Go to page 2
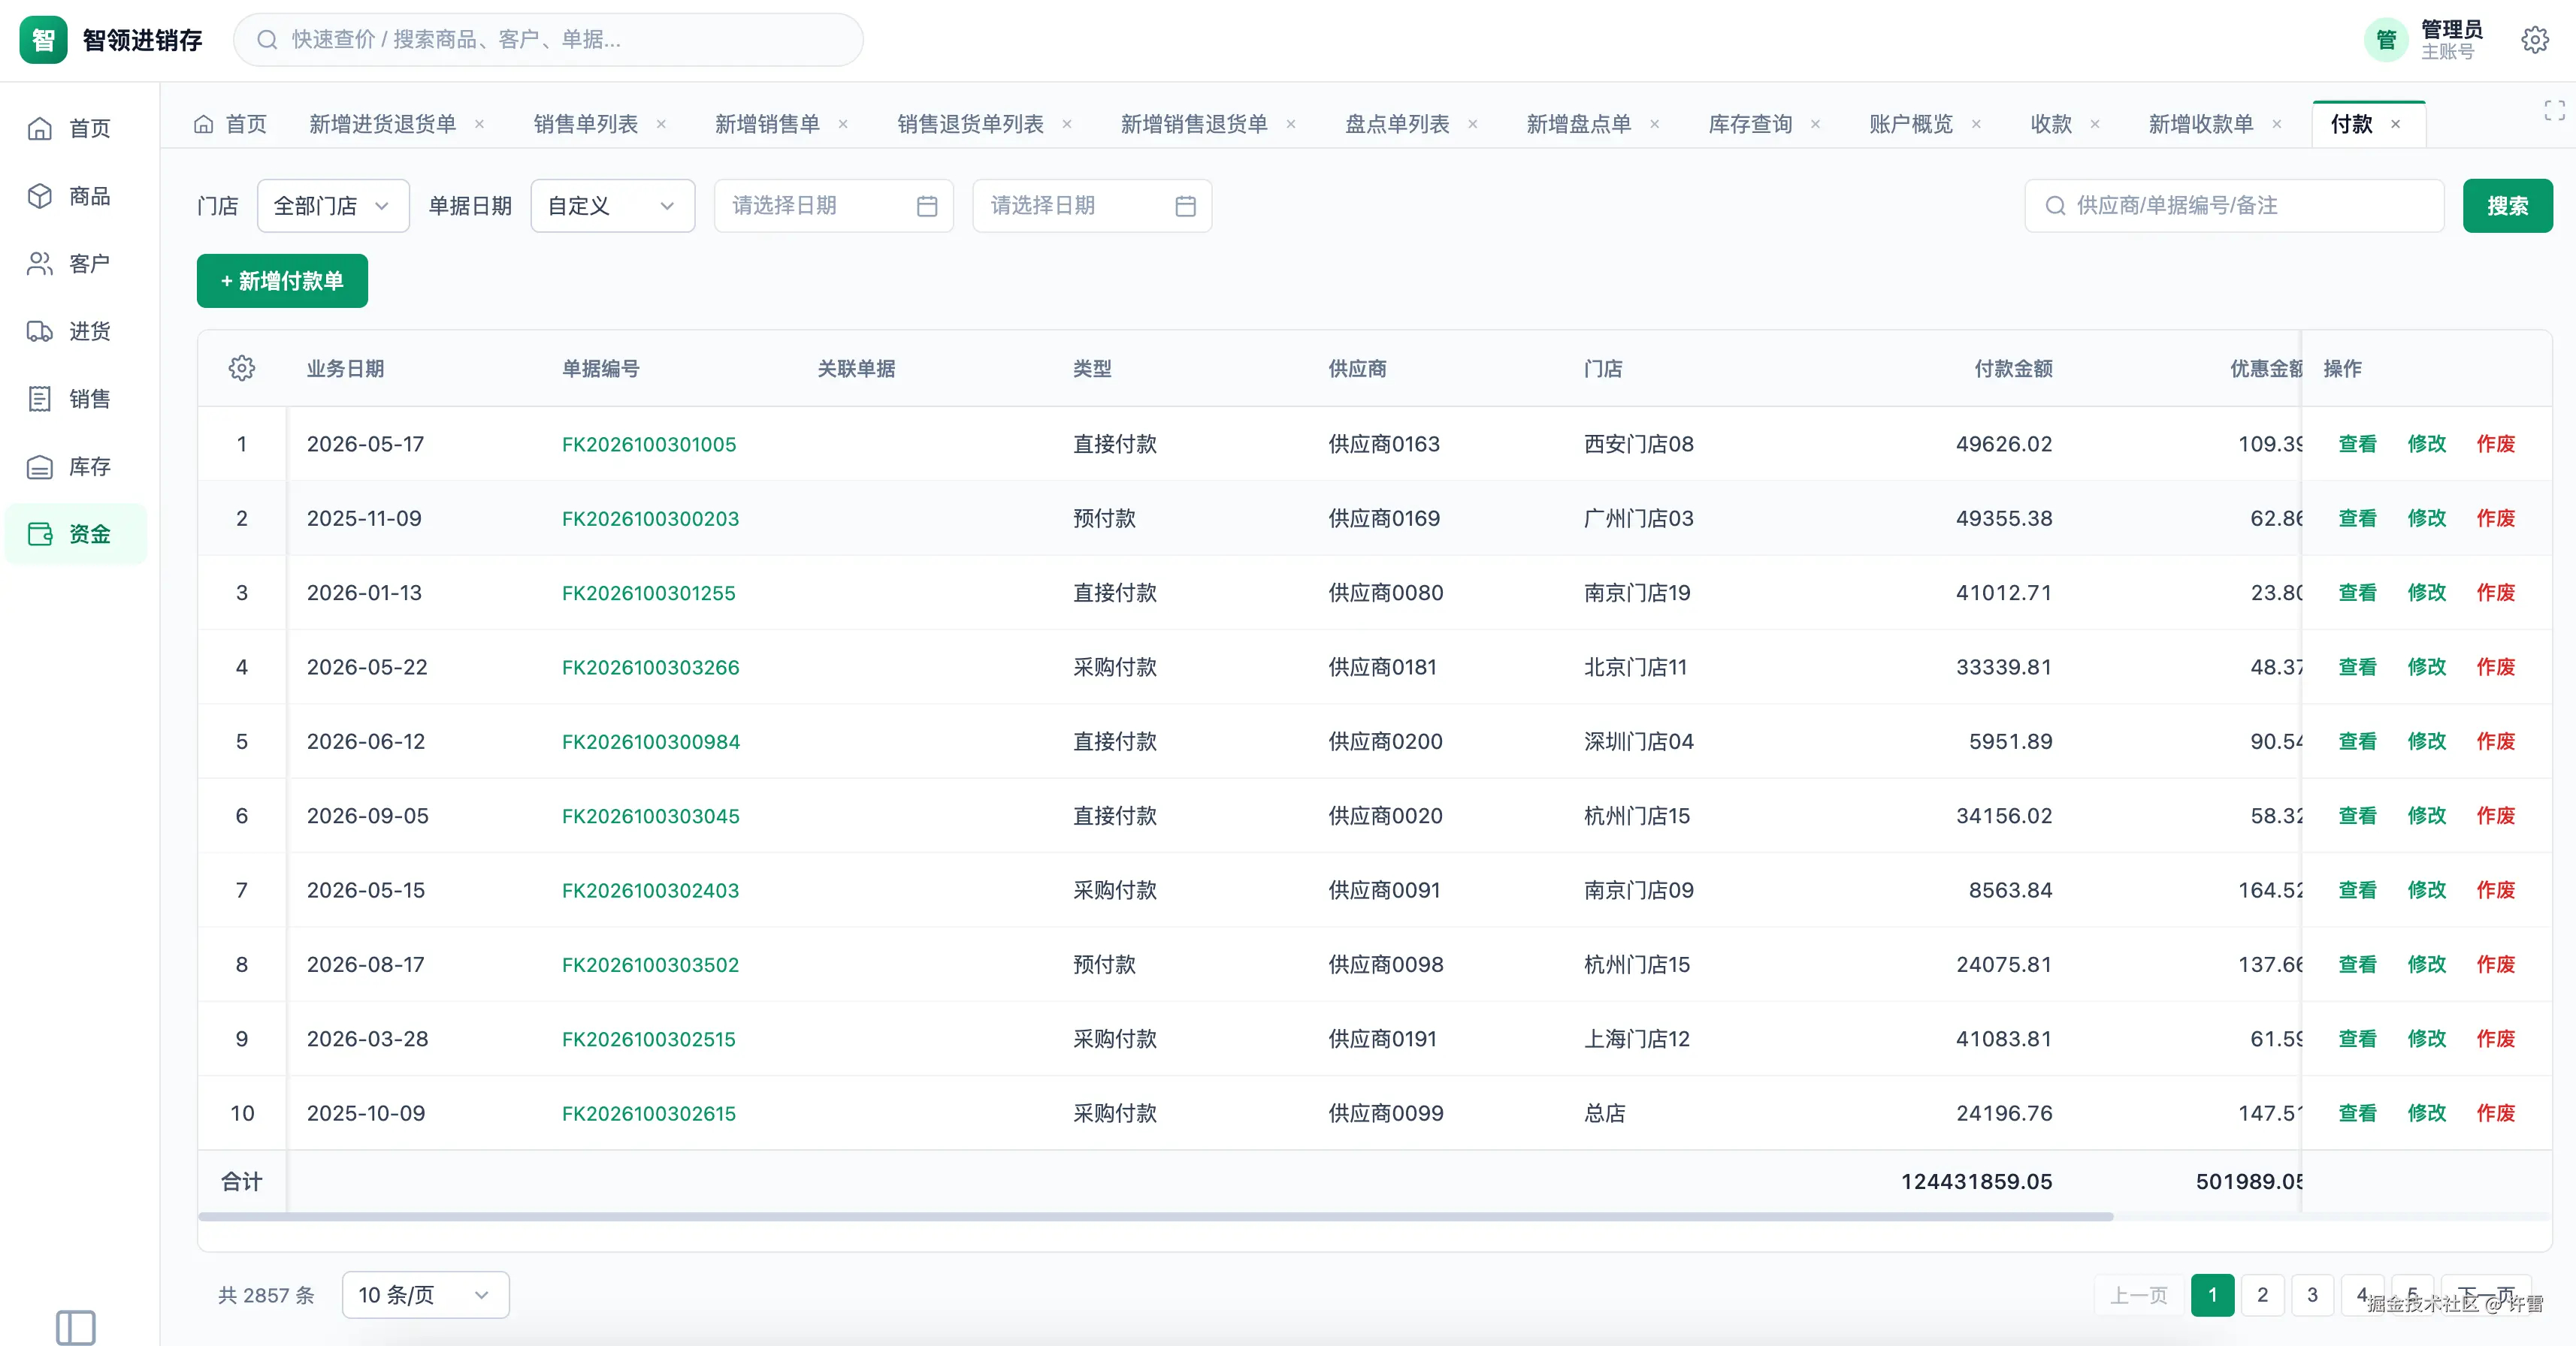2576x1346 pixels. coord(2262,1295)
